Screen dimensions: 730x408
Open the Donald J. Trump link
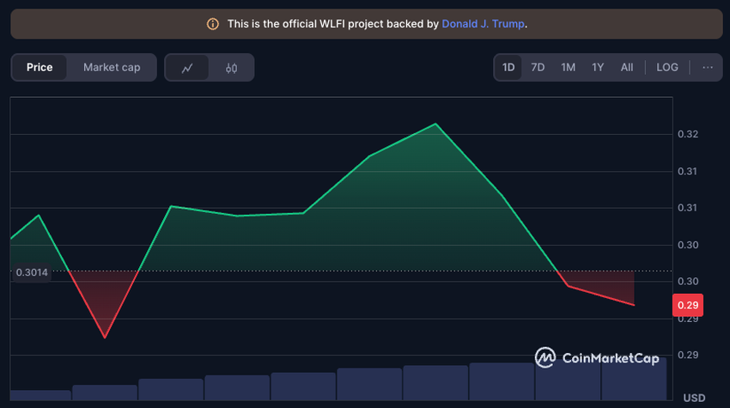click(483, 24)
